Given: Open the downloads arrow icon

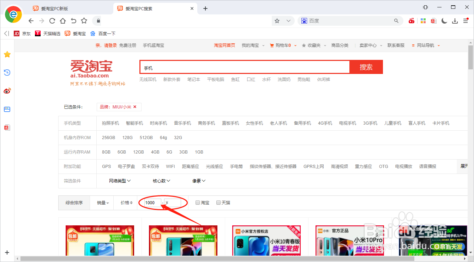Looking at the screenshot, I should click(455, 21).
